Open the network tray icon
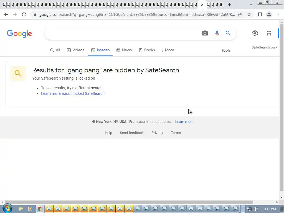This screenshot has height=213, width=284. 249,209
